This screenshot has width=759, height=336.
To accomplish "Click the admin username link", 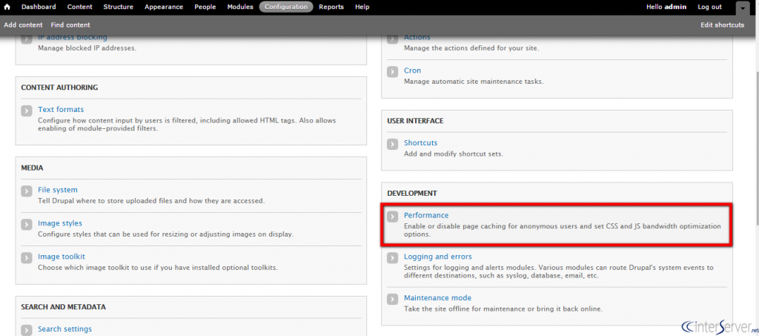I will point(675,7).
